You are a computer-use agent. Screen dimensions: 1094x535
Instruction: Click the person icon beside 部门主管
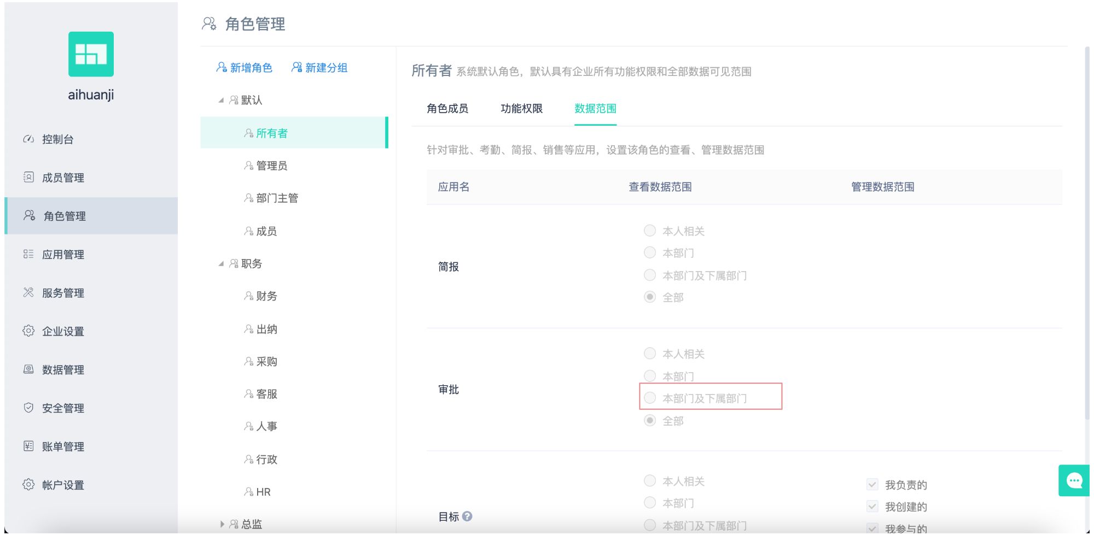(x=249, y=198)
